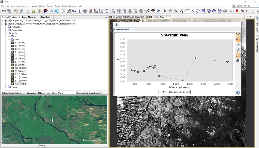Screen dimensions: 259x148
Task: Click the export spectra icon in Spectrum View
Action: pyautogui.click(x=238, y=60)
